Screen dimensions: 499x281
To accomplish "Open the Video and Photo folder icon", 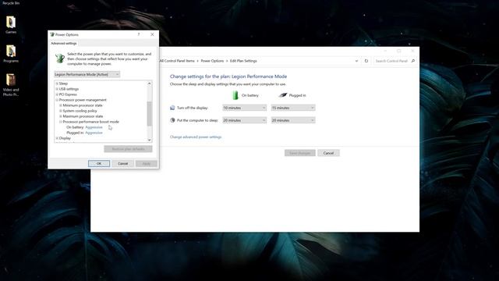I will (x=11, y=85).
